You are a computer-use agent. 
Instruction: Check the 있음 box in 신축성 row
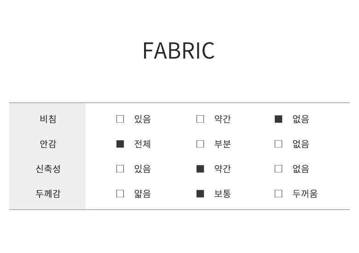tap(120, 169)
